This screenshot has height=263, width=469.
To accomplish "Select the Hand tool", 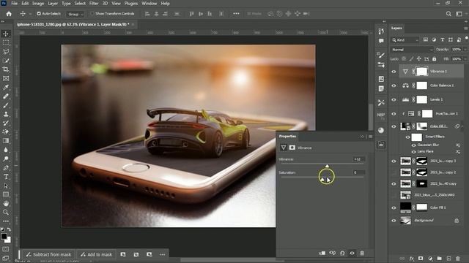I will (6, 203).
